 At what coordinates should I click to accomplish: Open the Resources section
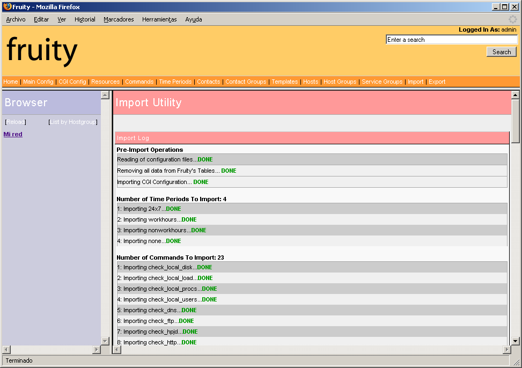coord(106,82)
